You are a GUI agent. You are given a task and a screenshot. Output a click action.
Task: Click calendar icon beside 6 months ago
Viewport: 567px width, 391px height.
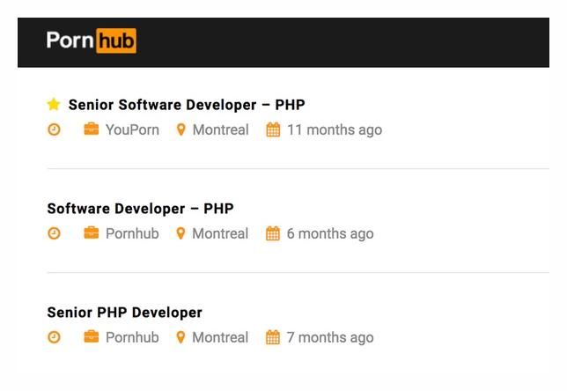(273, 233)
